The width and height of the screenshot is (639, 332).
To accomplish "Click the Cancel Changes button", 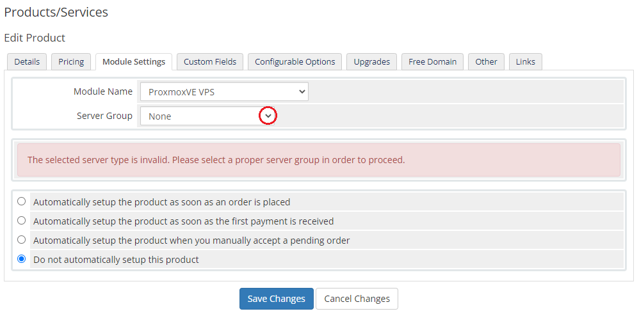I will pyautogui.click(x=357, y=299).
